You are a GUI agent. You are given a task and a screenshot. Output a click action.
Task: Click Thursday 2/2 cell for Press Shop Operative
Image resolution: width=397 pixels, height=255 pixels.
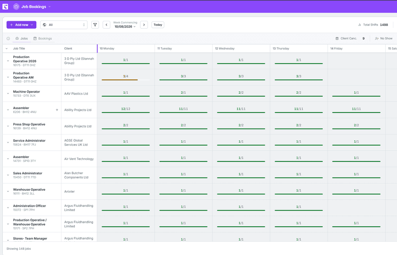[299, 125]
